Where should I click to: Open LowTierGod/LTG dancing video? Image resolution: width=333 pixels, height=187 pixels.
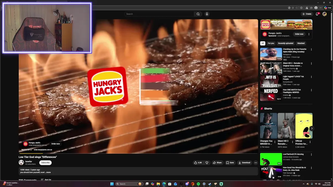click(x=271, y=159)
